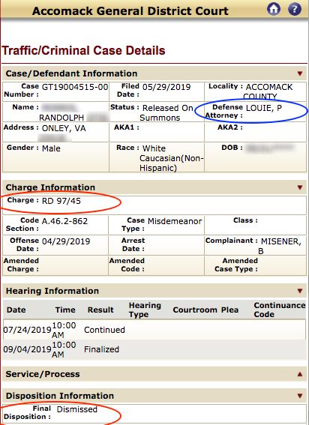Image resolution: width=309 pixels, height=425 pixels.
Task: Open the help question mark icon
Action: coord(294,9)
